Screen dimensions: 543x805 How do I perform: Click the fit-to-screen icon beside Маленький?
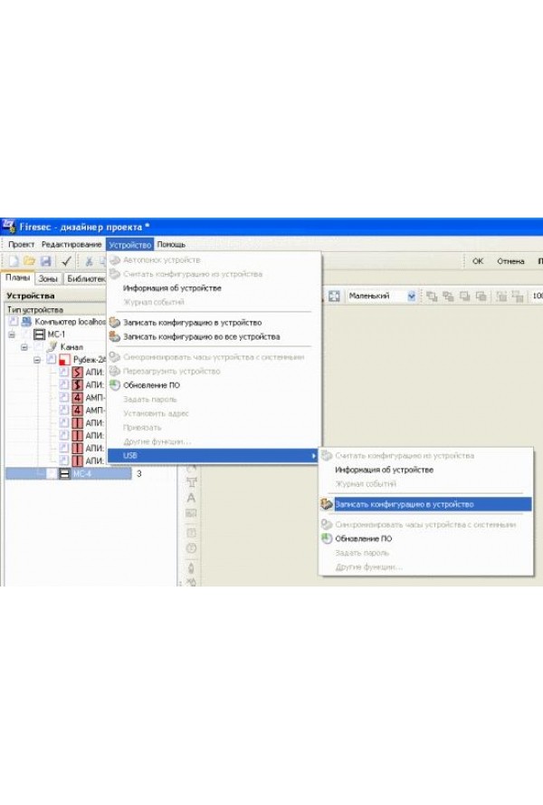pos(333,296)
